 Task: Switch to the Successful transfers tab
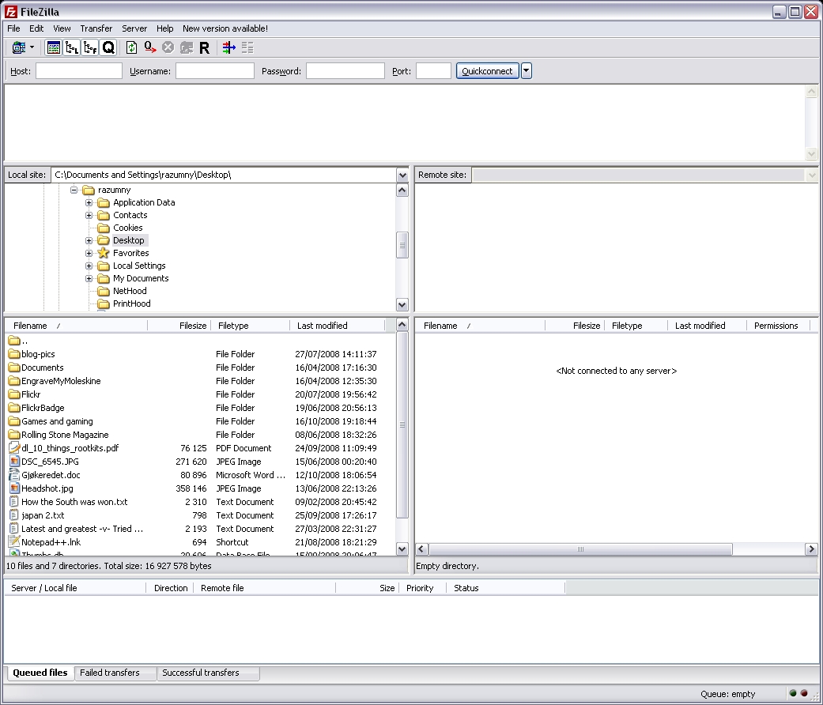pyautogui.click(x=208, y=673)
